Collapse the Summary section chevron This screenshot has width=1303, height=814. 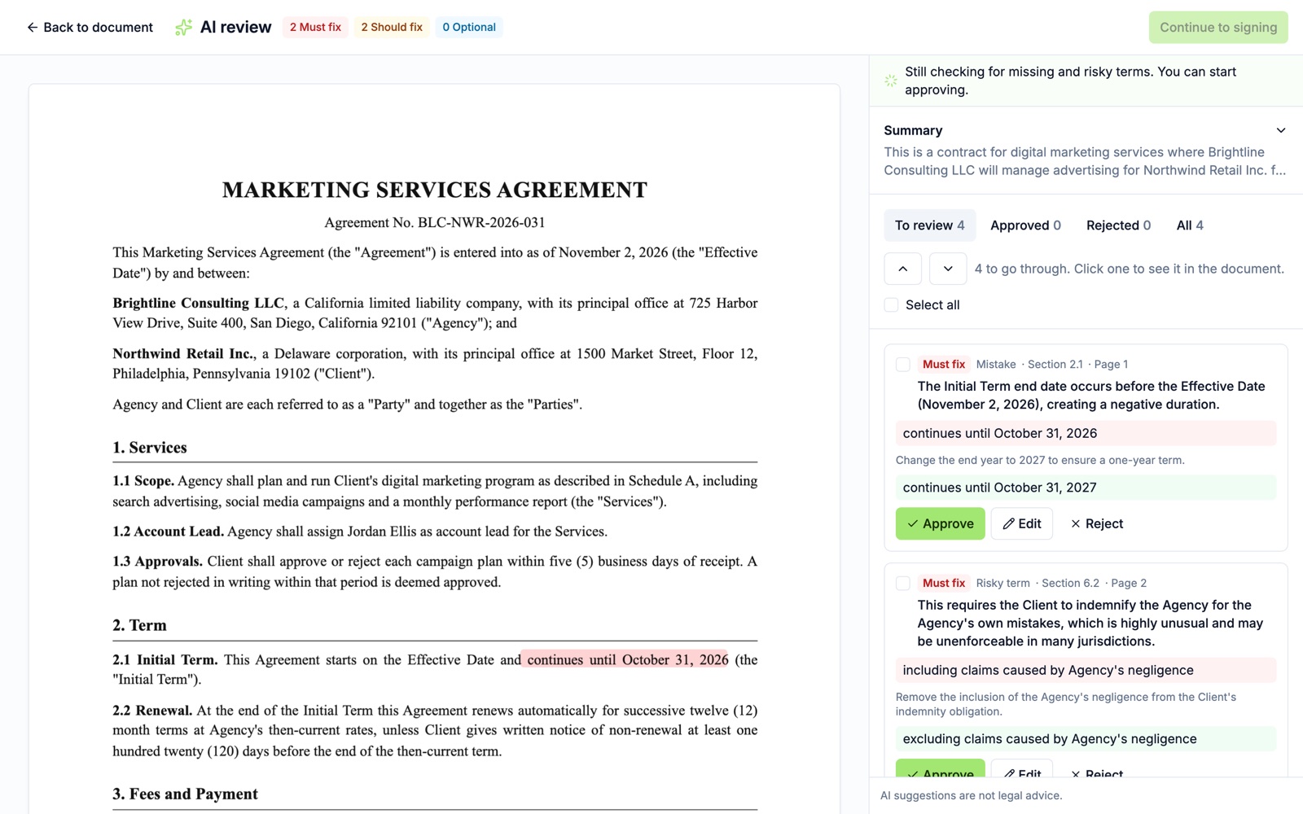pyautogui.click(x=1280, y=130)
